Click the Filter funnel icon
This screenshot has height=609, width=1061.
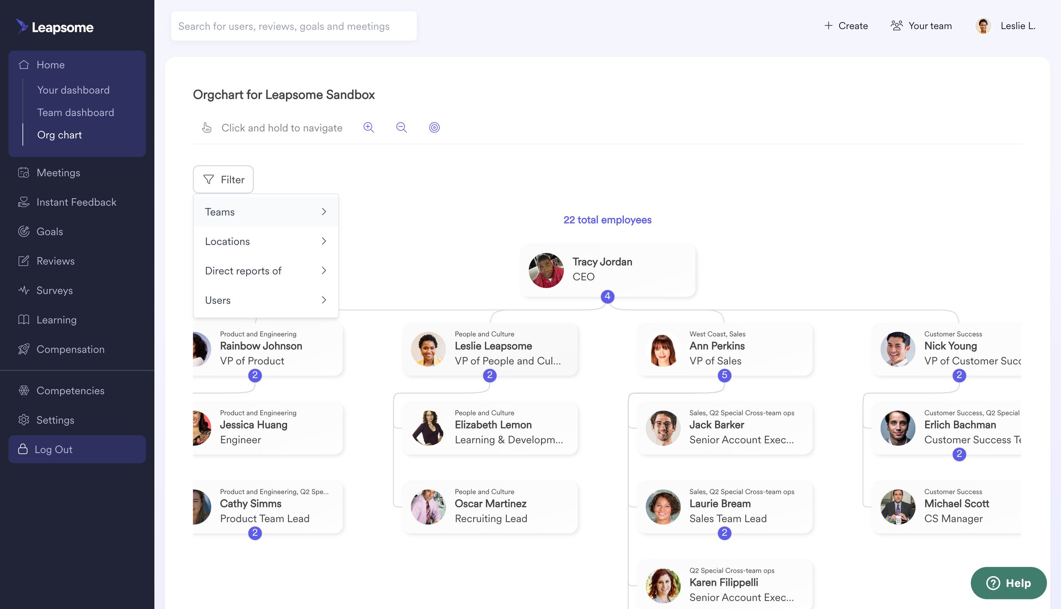click(x=209, y=179)
